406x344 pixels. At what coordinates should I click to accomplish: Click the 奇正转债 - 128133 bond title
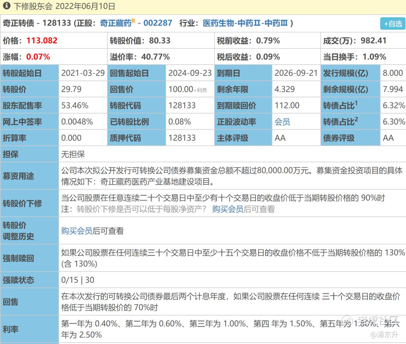coord(37,23)
